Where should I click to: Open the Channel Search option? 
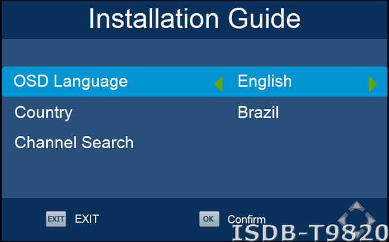tap(74, 143)
